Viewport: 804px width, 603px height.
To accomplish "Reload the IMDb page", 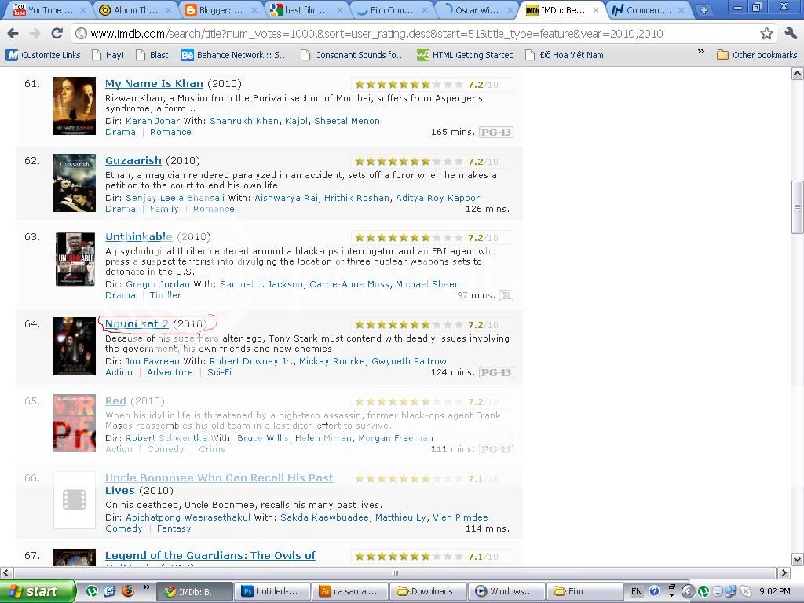I will pyautogui.click(x=57, y=34).
